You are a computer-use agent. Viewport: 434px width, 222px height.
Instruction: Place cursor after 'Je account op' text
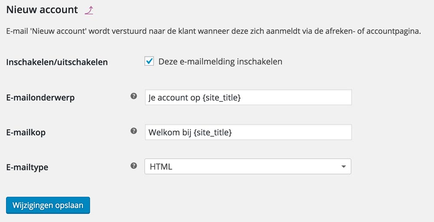201,98
